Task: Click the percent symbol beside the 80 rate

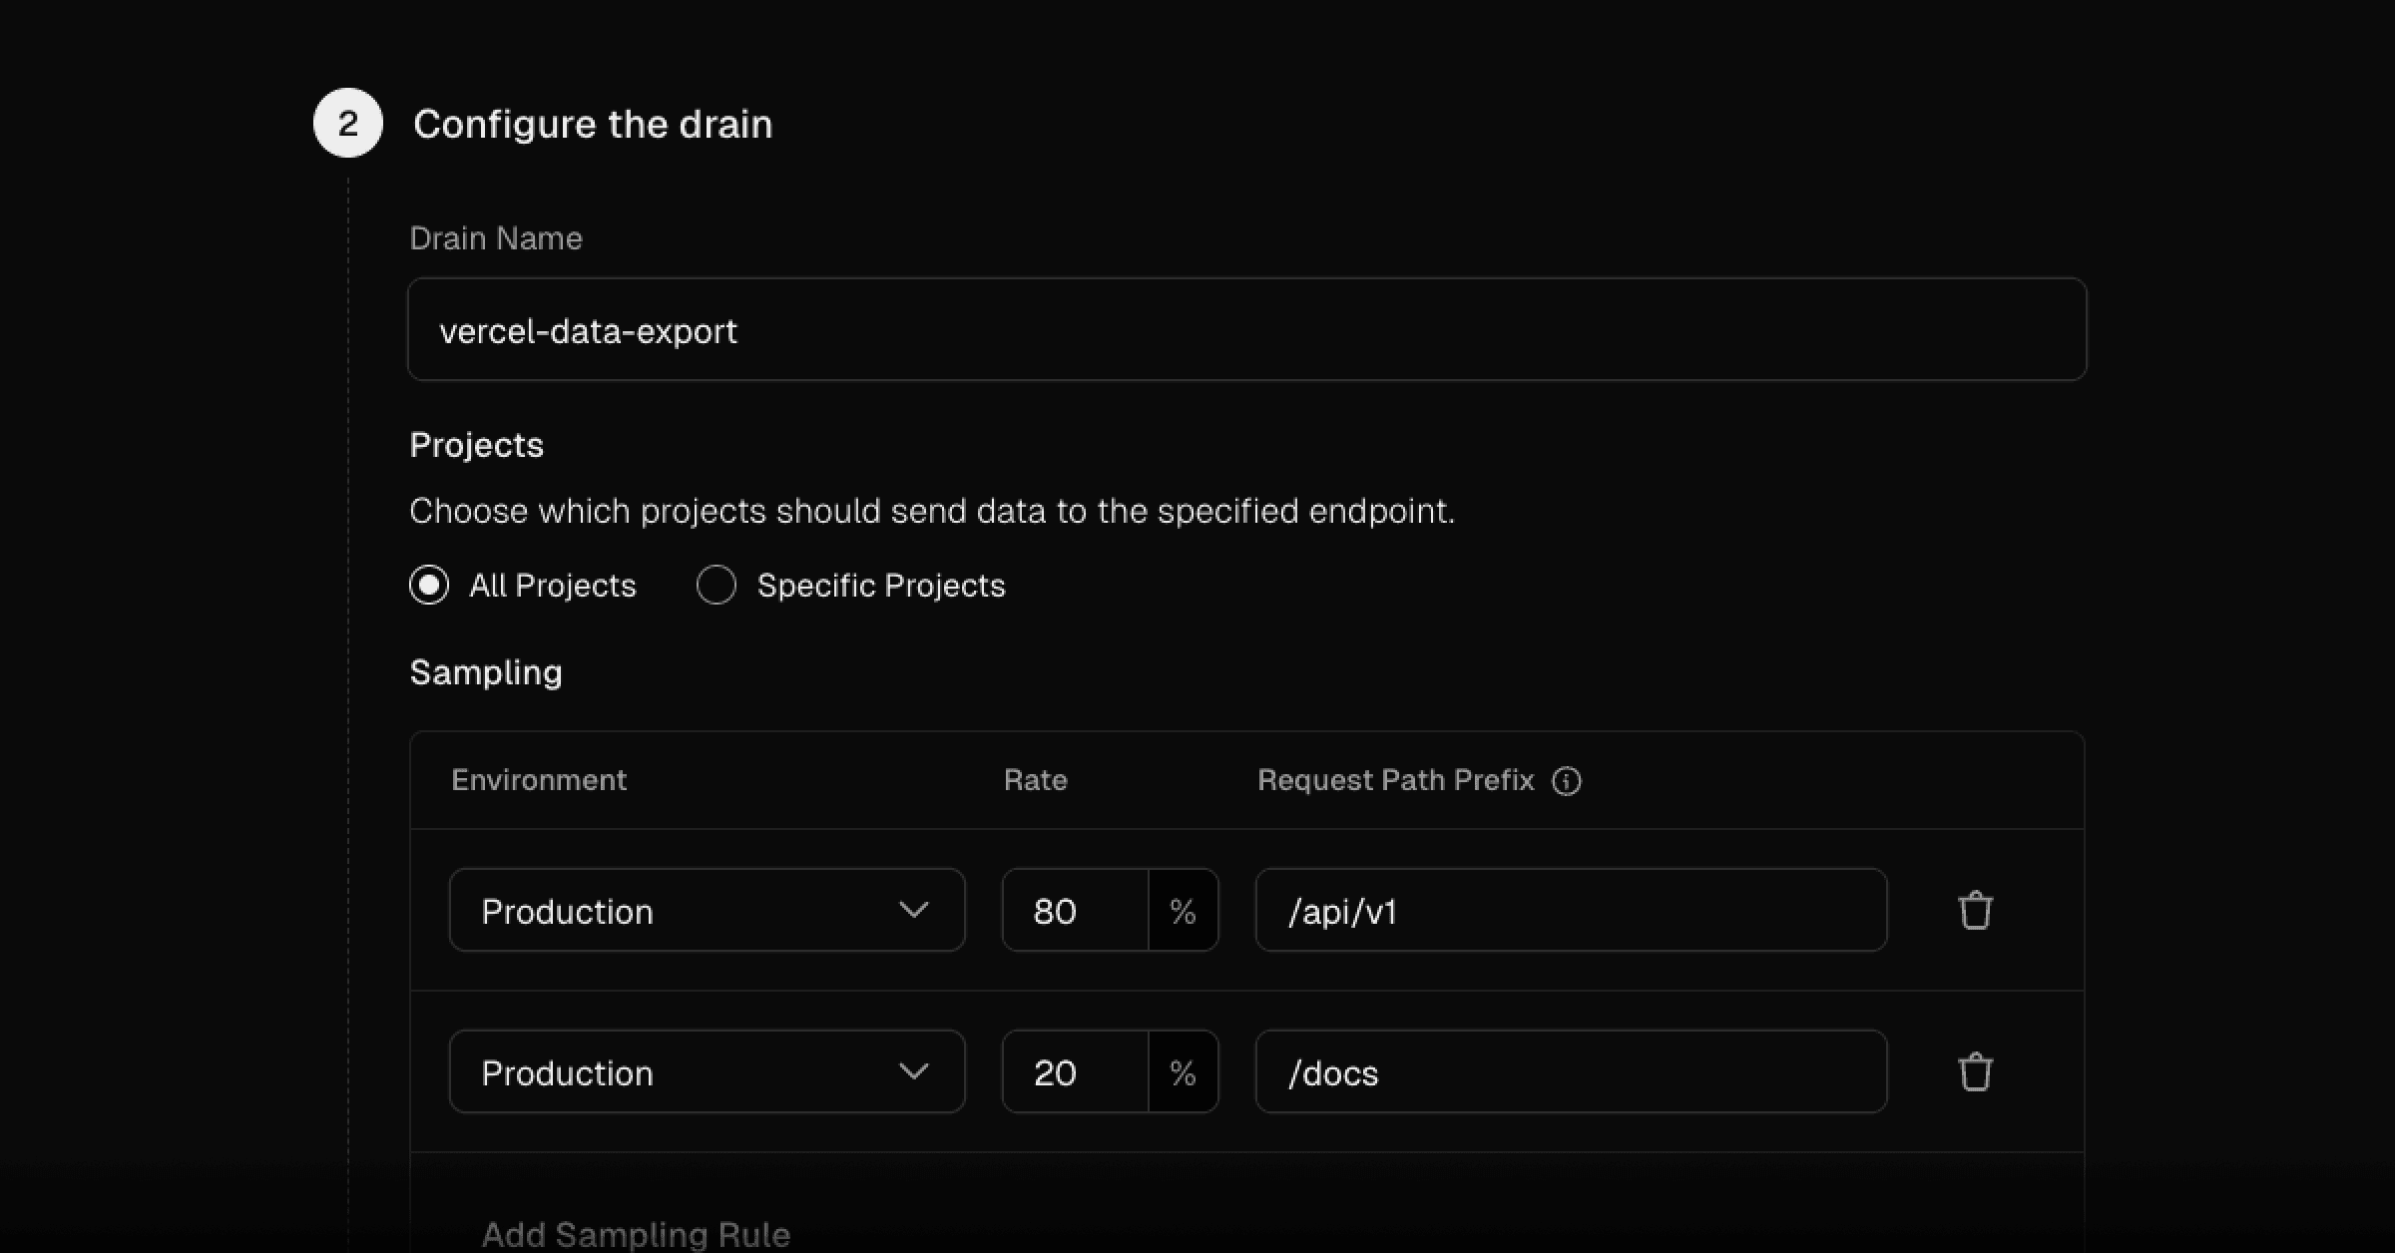Action: [x=1183, y=909]
